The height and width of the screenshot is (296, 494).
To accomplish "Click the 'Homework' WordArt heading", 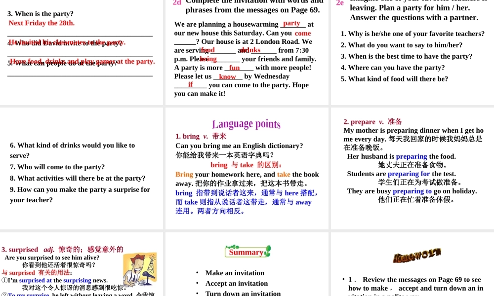I will (x=416, y=256).
